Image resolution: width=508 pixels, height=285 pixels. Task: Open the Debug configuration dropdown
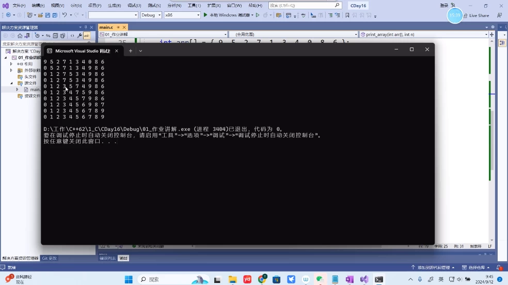tap(151, 15)
